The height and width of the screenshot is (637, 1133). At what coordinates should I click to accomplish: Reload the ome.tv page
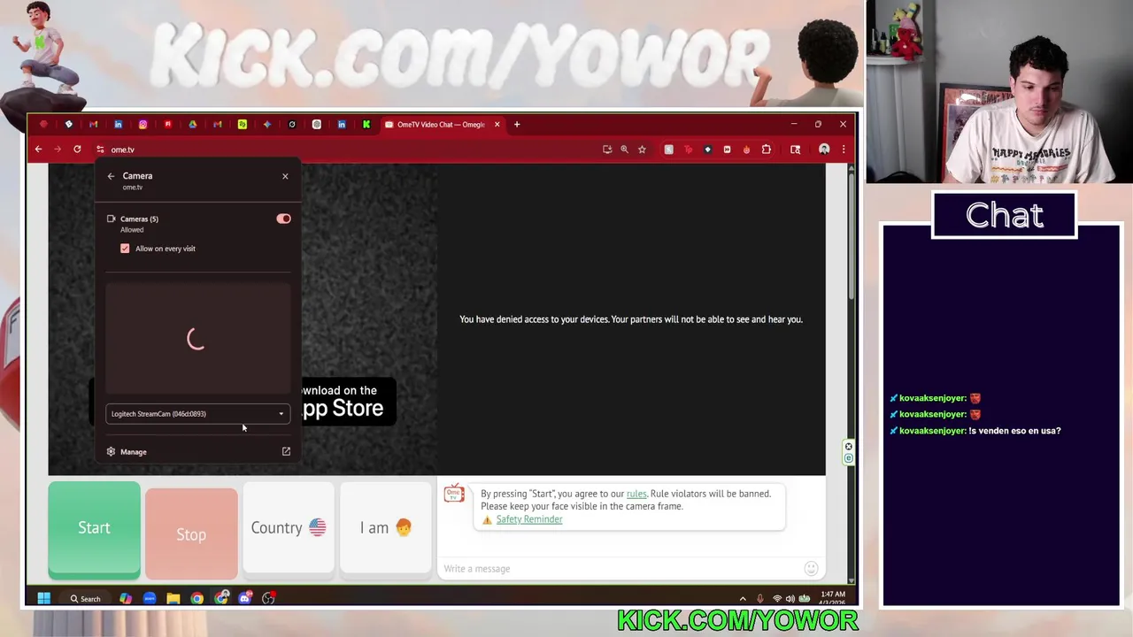(x=77, y=150)
